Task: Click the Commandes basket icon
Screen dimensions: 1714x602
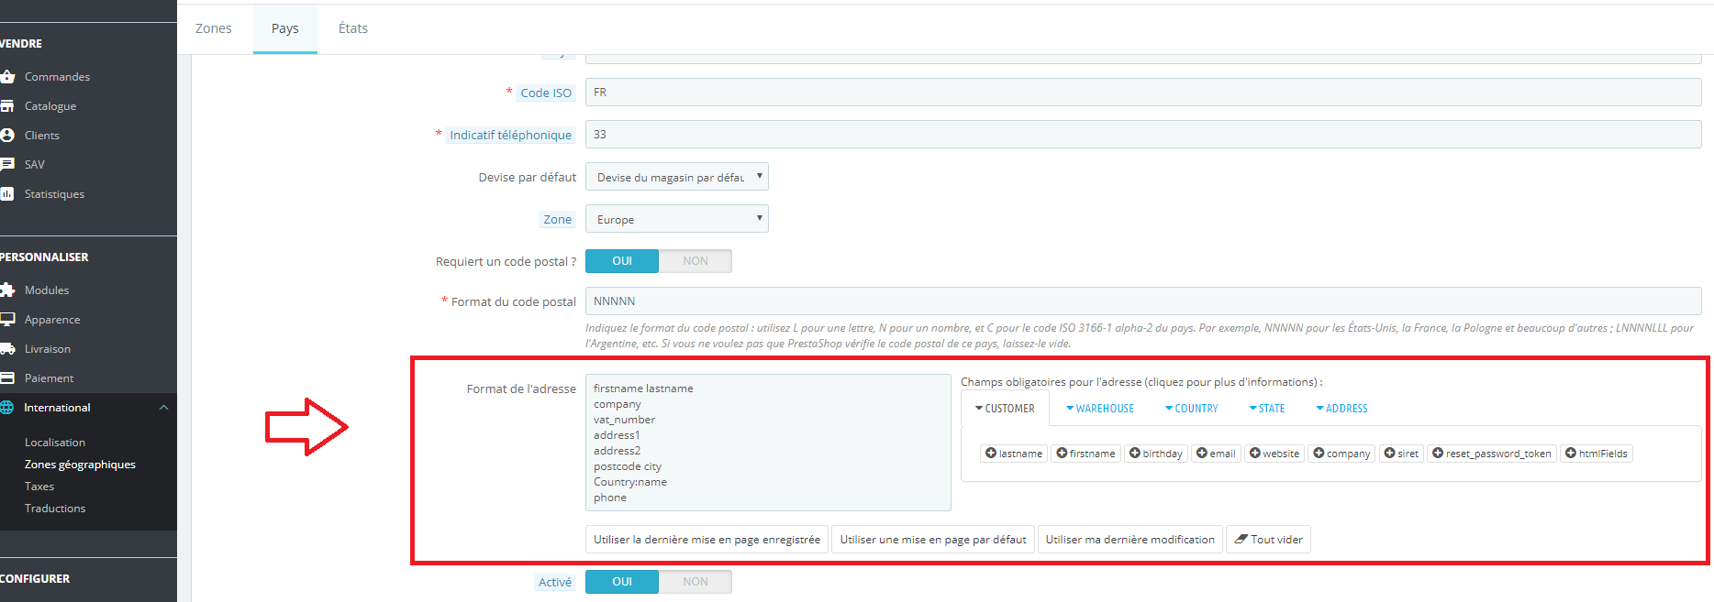Action: pyautogui.click(x=7, y=77)
